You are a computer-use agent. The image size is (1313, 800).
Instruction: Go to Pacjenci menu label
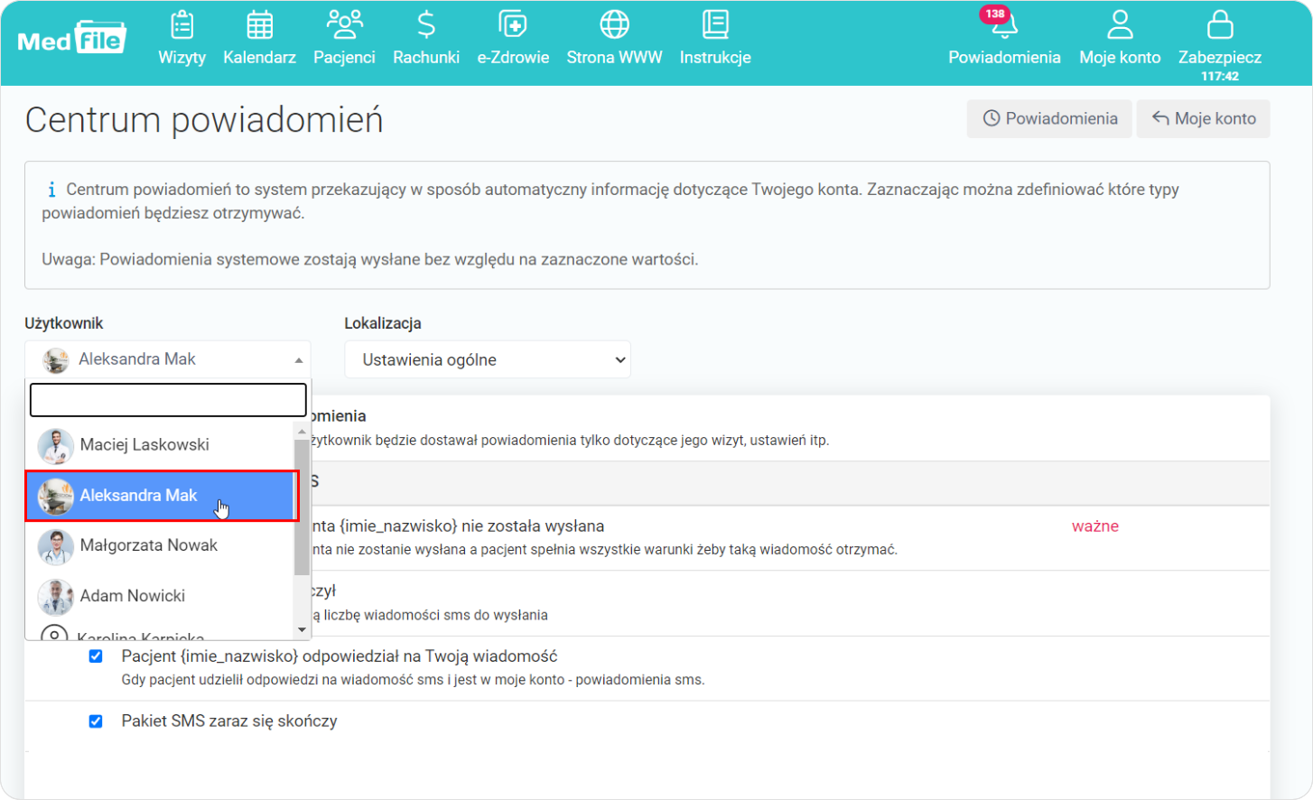[x=344, y=57]
